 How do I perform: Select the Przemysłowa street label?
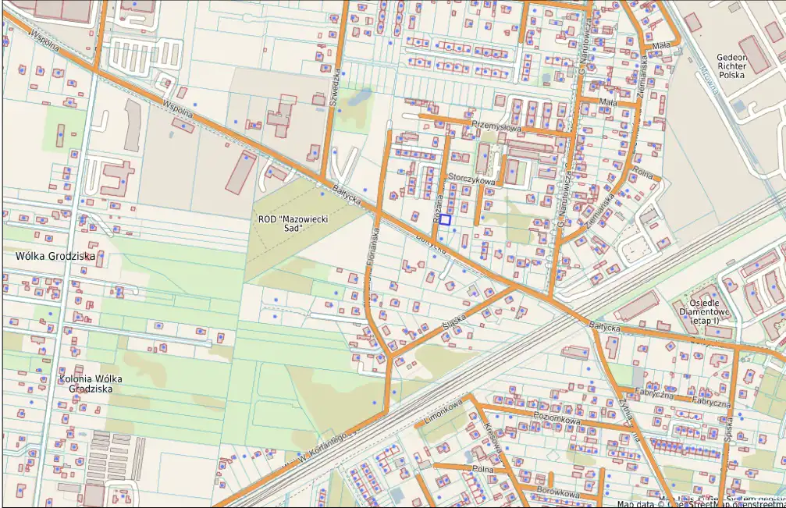click(x=496, y=124)
